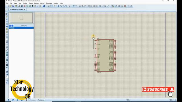This screenshot has width=182, height=102.
Task: Select the 2D Graphics Circle tool
Action: click(x=7, y=55)
